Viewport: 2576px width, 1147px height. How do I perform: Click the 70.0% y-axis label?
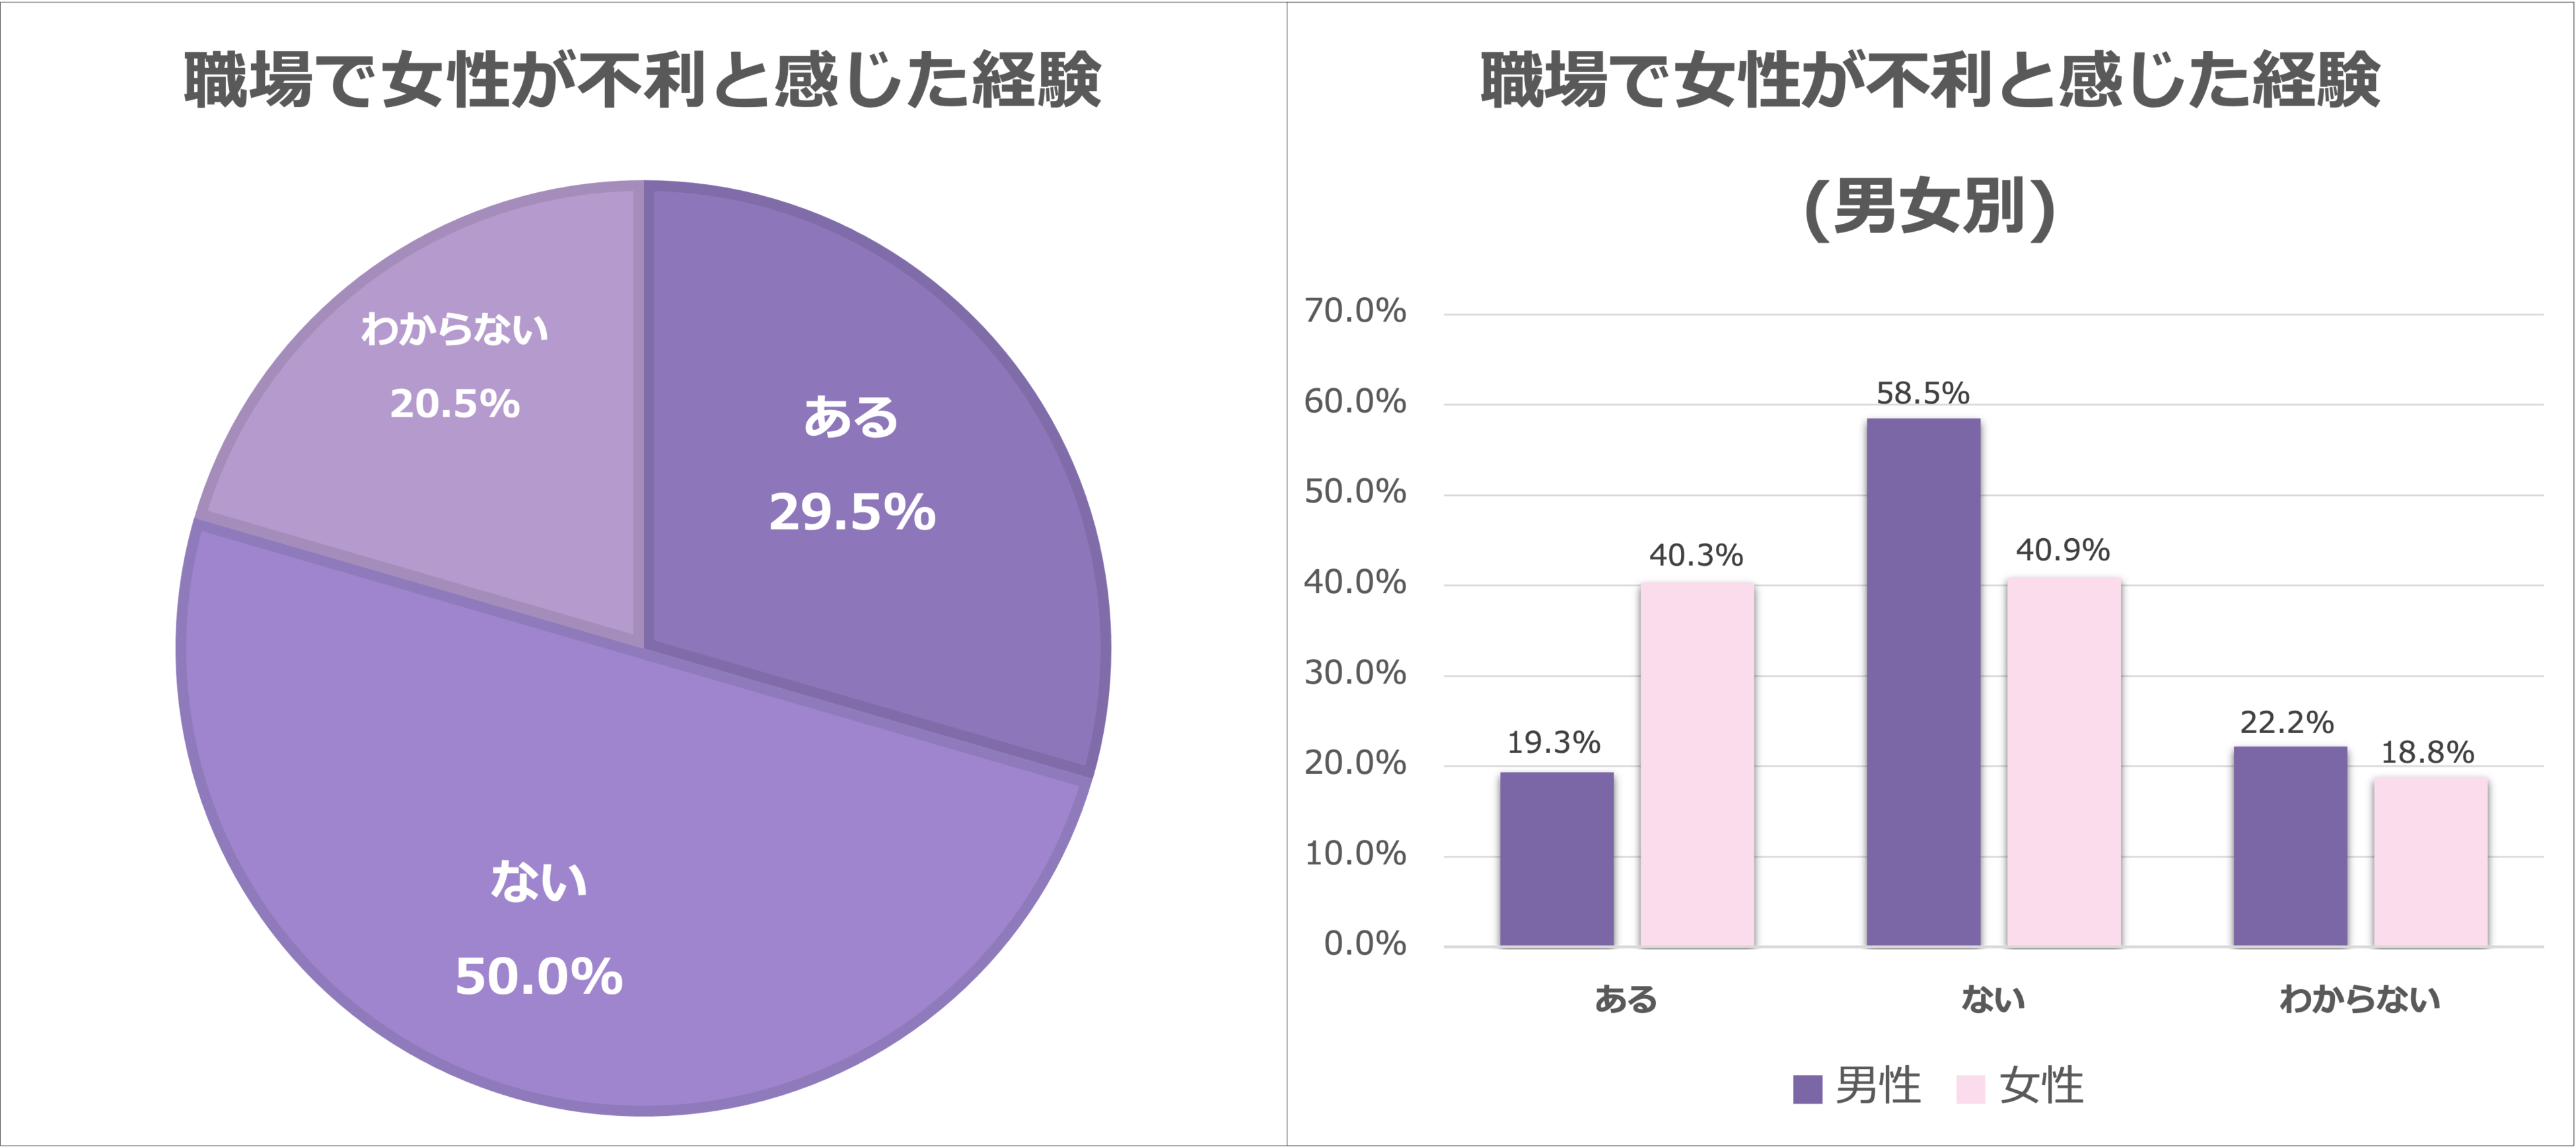coord(1355,311)
